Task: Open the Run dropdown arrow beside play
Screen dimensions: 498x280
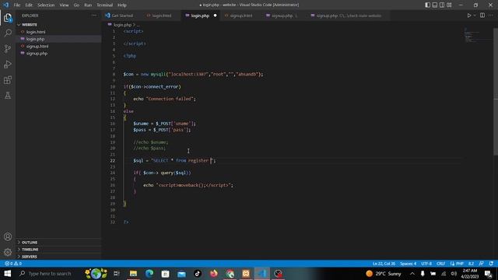Action: [475, 16]
